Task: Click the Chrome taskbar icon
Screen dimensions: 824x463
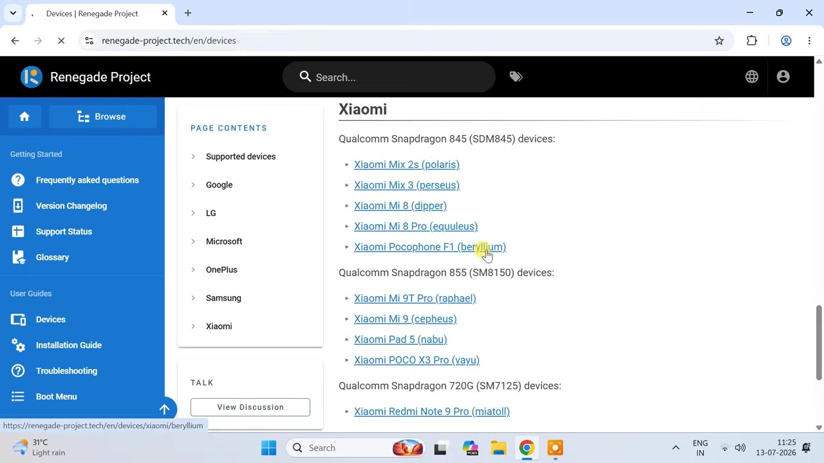Action: [527, 448]
